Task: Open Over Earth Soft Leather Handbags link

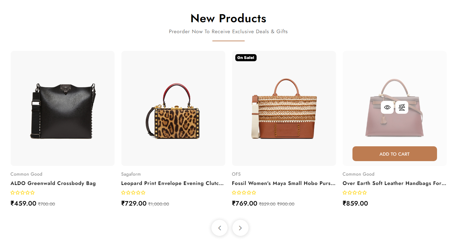Action: click(x=394, y=183)
